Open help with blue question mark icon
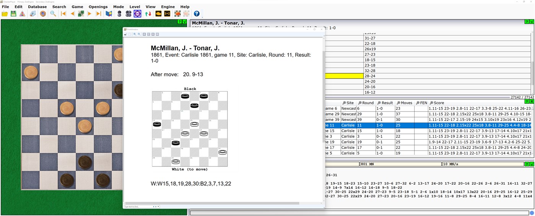535x216 pixels. pyautogui.click(x=197, y=14)
